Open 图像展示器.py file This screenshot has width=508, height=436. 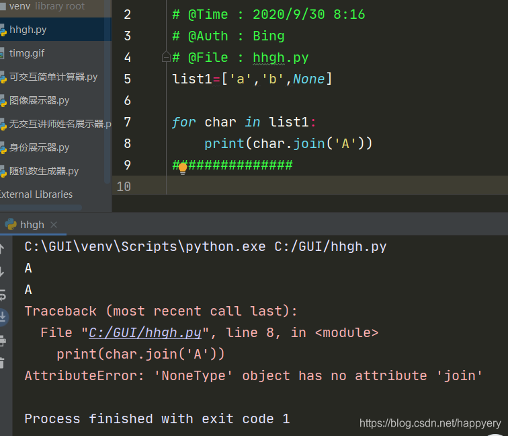(x=39, y=100)
